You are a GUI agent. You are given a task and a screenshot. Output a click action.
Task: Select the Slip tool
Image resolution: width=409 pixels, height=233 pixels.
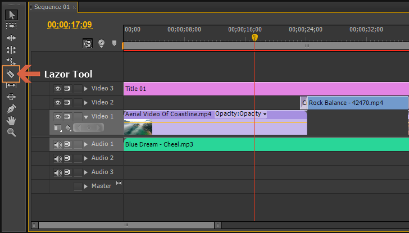[11, 85]
